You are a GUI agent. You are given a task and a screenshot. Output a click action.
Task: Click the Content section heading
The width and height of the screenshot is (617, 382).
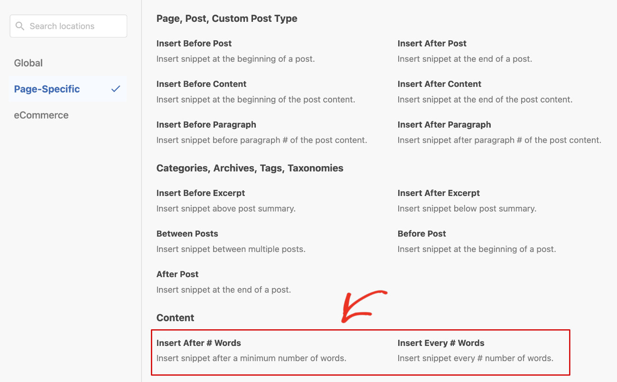[175, 317]
